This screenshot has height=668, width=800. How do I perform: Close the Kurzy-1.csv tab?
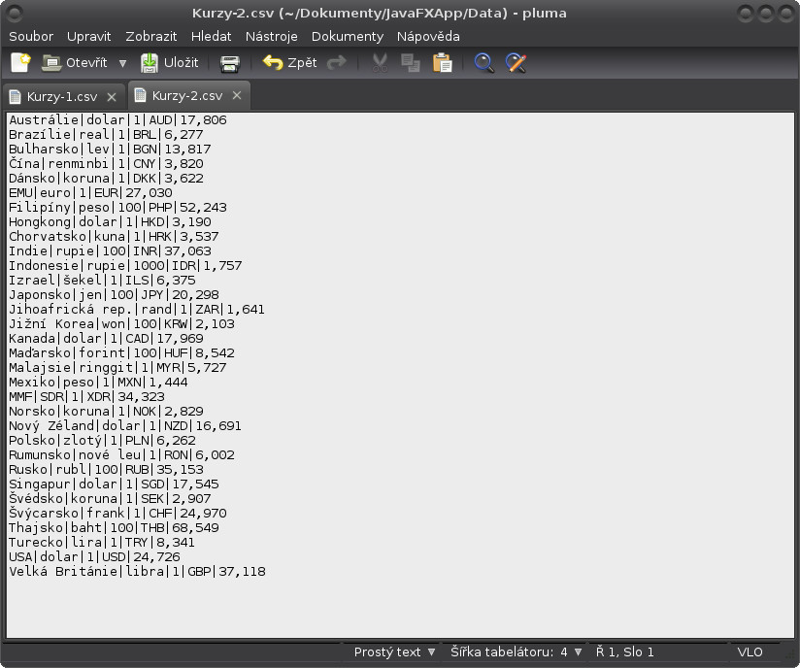(x=112, y=97)
